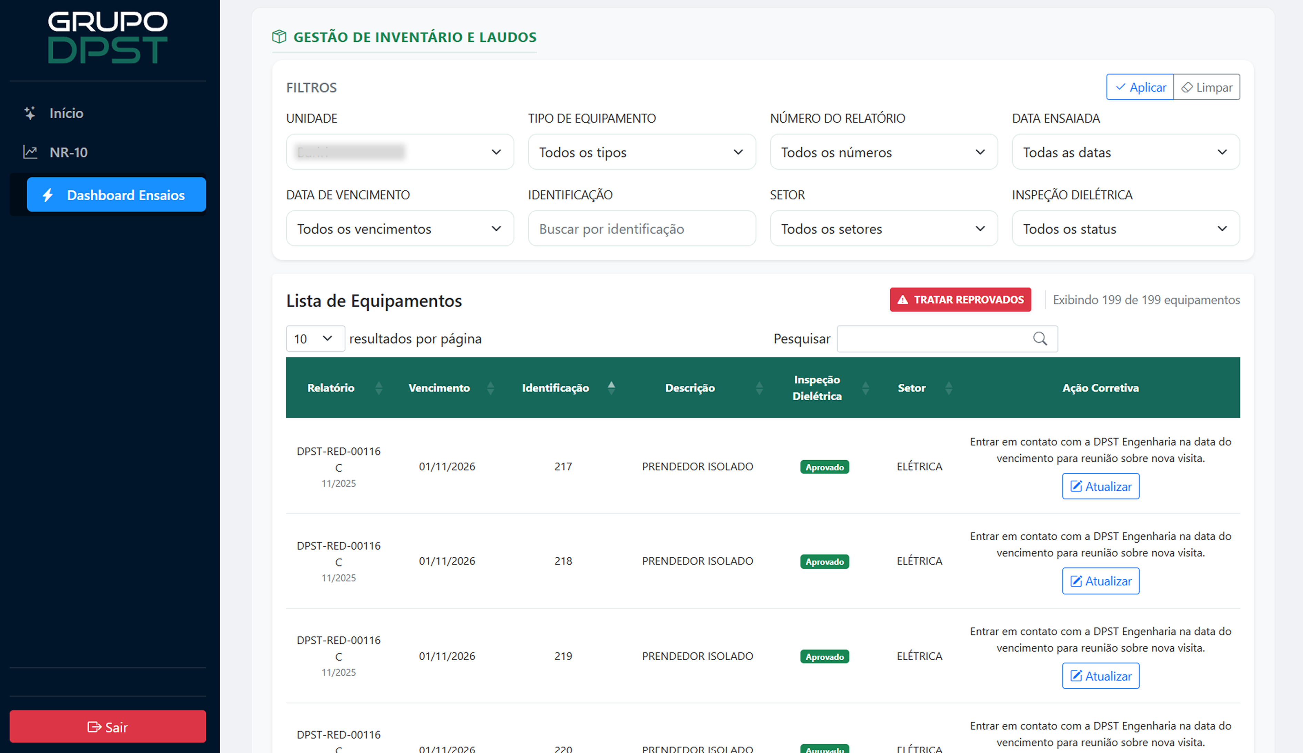Image resolution: width=1303 pixels, height=753 pixels.
Task: Click the 01/11/2026 date in row 219
Action: [447, 656]
